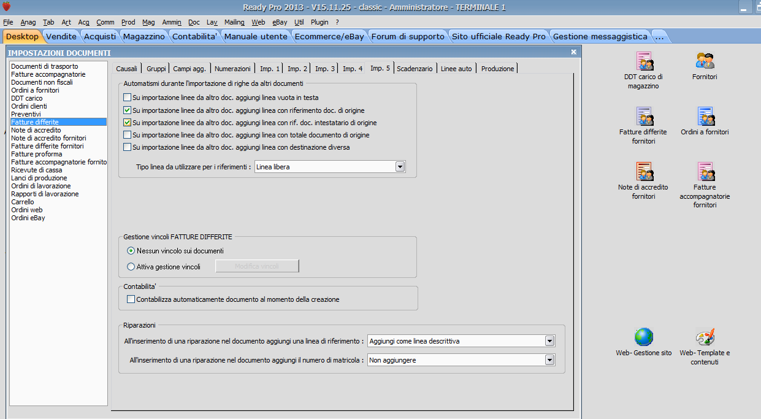
Task: Switch to the Vendite main tab
Action: pyautogui.click(x=61, y=36)
